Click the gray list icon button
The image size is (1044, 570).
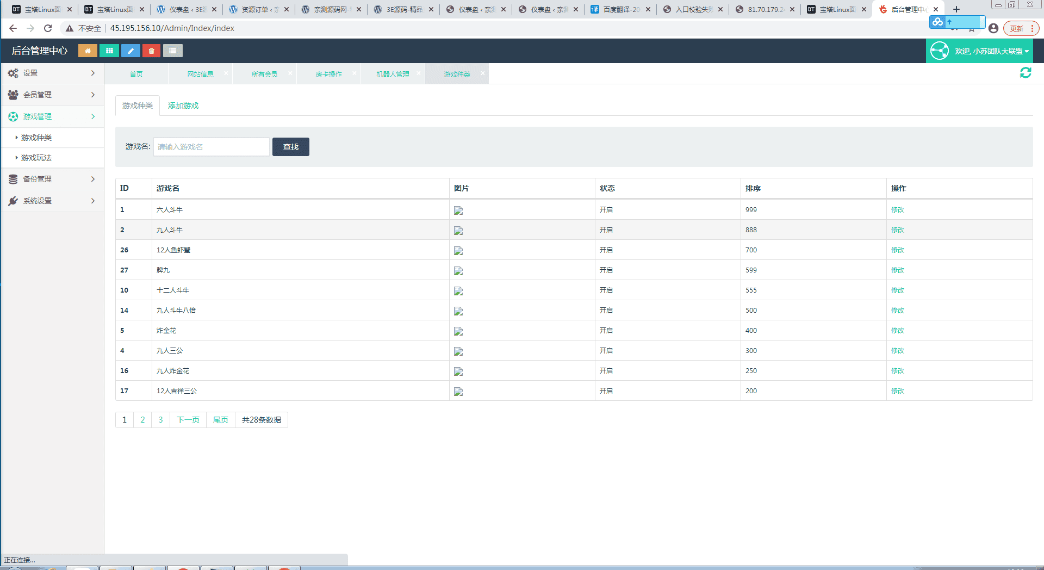tap(172, 51)
